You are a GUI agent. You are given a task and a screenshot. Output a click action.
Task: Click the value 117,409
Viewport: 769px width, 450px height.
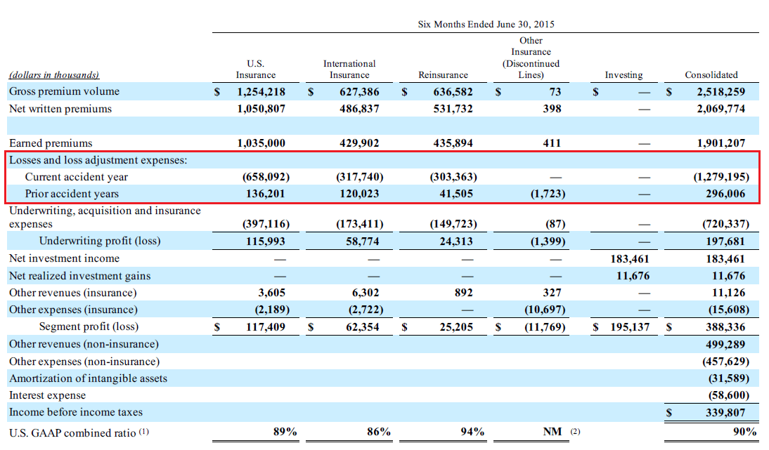pyautogui.click(x=265, y=327)
